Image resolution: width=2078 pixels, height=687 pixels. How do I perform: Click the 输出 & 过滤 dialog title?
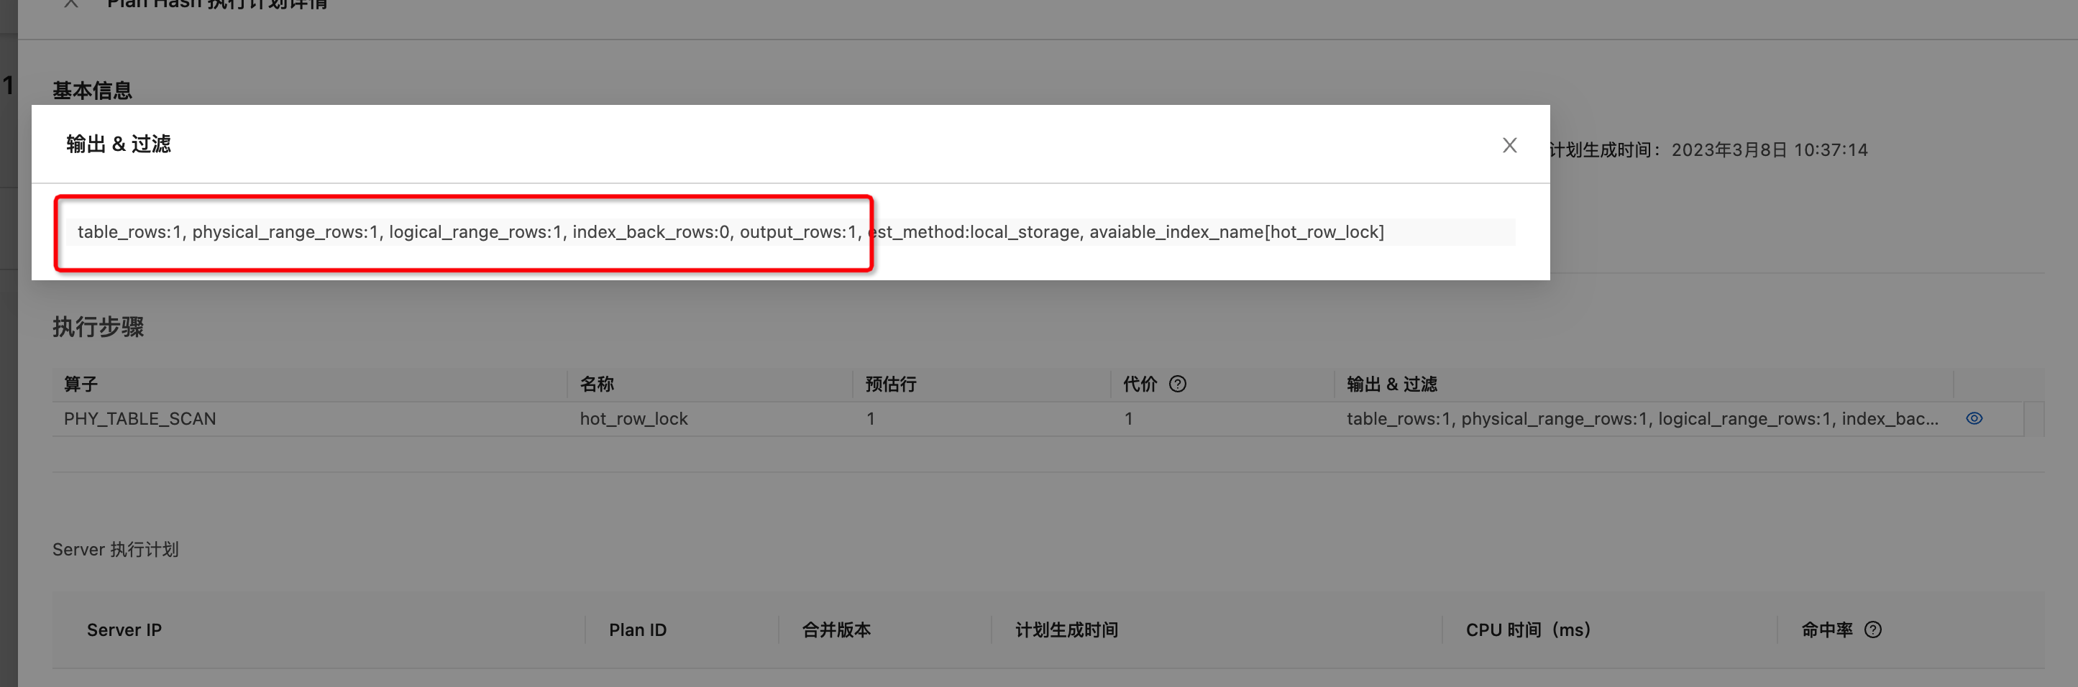119,144
